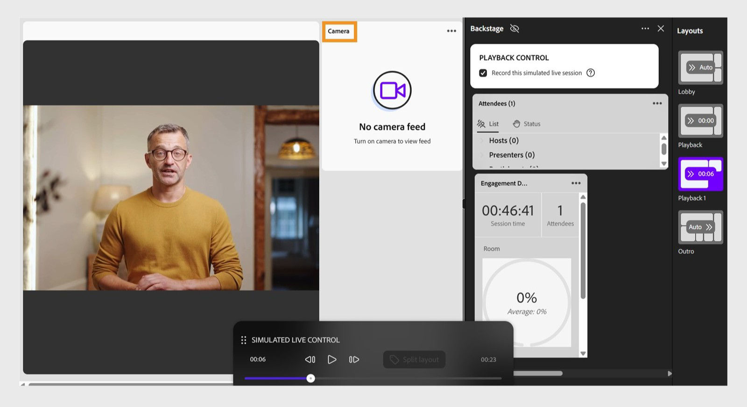
Task: Switch to the attendees Status tab
Action: (527, 124)
